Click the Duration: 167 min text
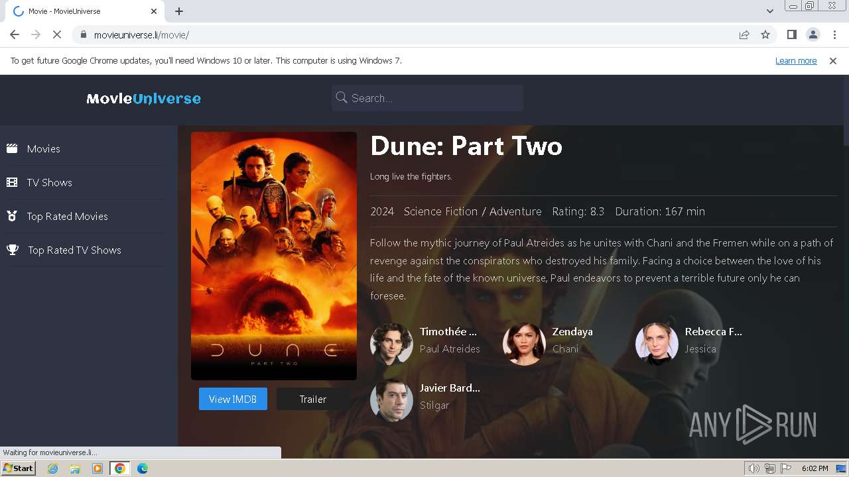The height and width of the screenshot is (477, 849). (660, 211)
